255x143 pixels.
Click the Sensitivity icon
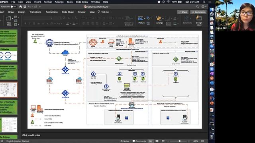point(187,18)
